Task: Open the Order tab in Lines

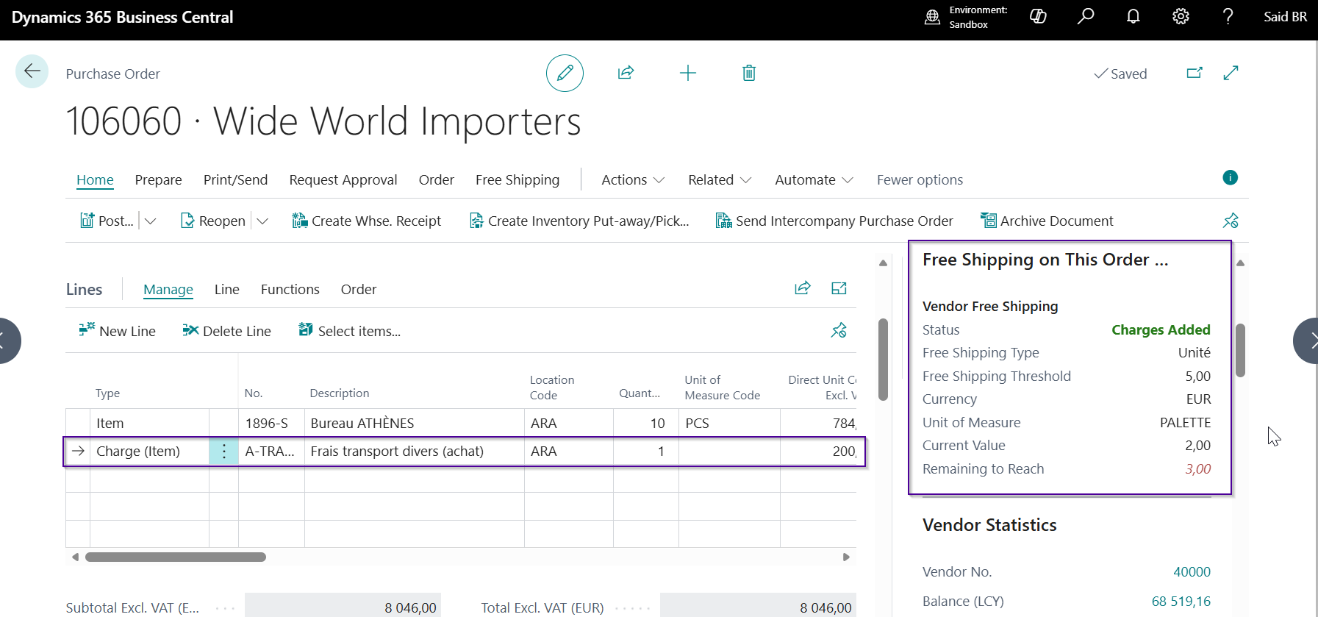Action: pos(359,289)
